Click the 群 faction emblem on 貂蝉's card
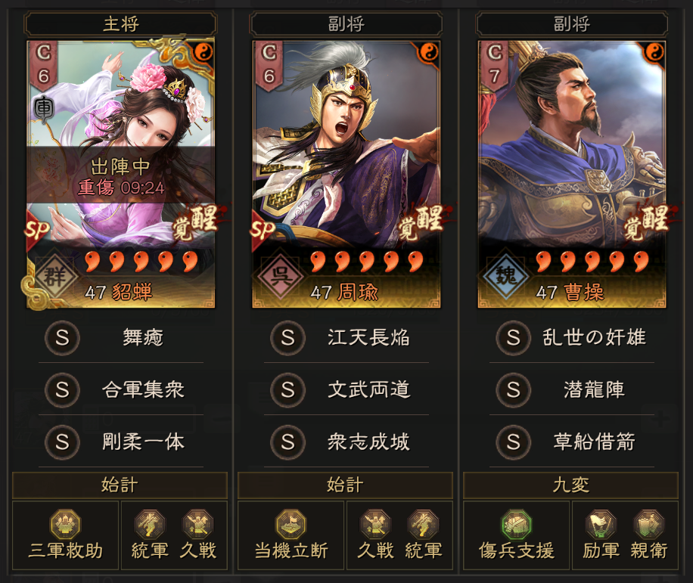 click(55, 278)
